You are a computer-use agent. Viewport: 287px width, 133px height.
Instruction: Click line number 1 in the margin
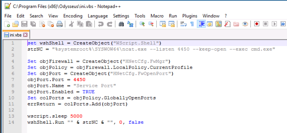tap(13, 43)
